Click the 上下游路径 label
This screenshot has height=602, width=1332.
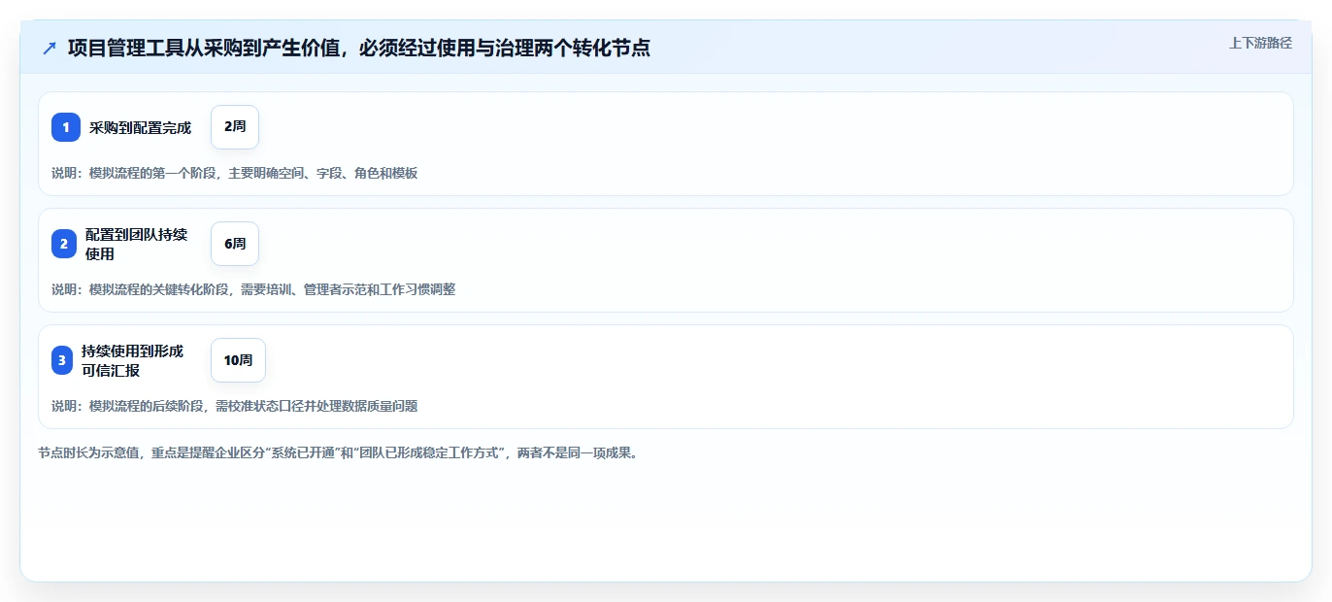pyautogui.click(x=1260, y=43)
